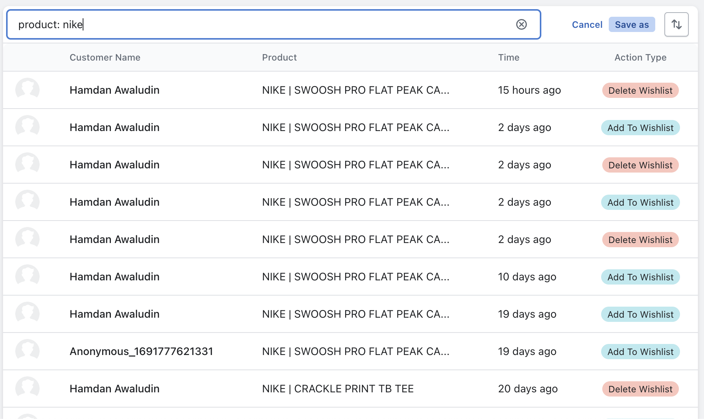Cancel the current search
Image resolution: width=704 pixels, height=419 pixels.
click(587, 25)
